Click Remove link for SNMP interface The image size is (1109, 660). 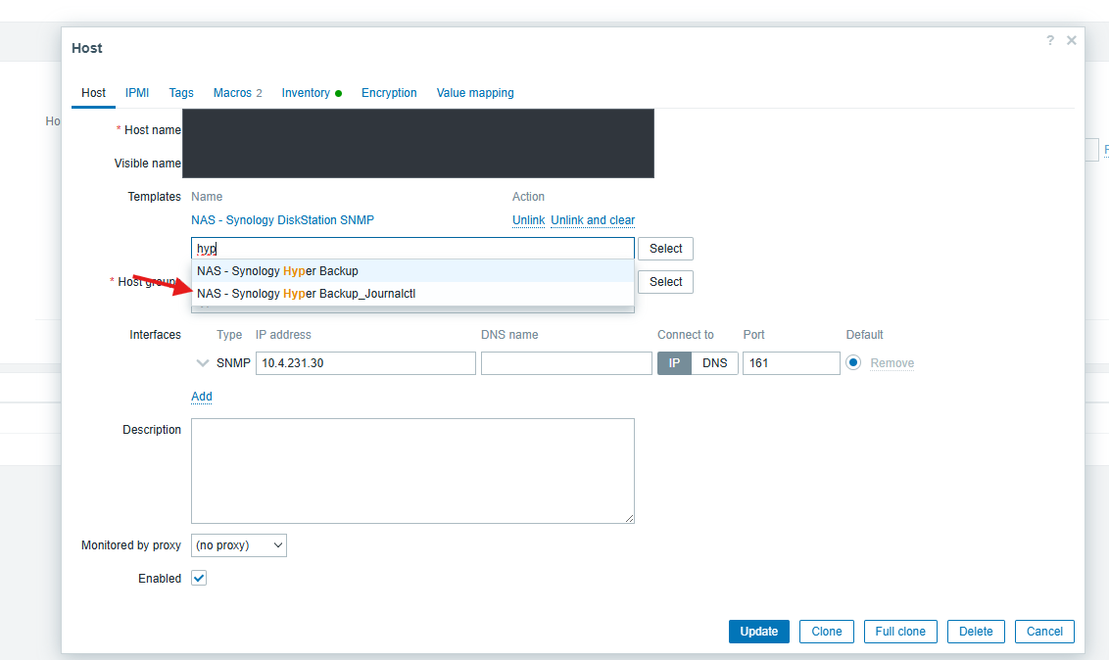pyautogui.click(x=892, y=362)
